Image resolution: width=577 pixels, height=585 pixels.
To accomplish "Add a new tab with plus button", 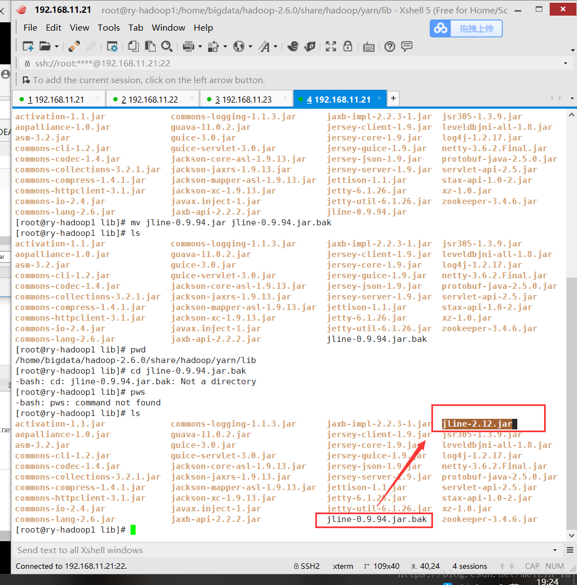I will point(393,99).
